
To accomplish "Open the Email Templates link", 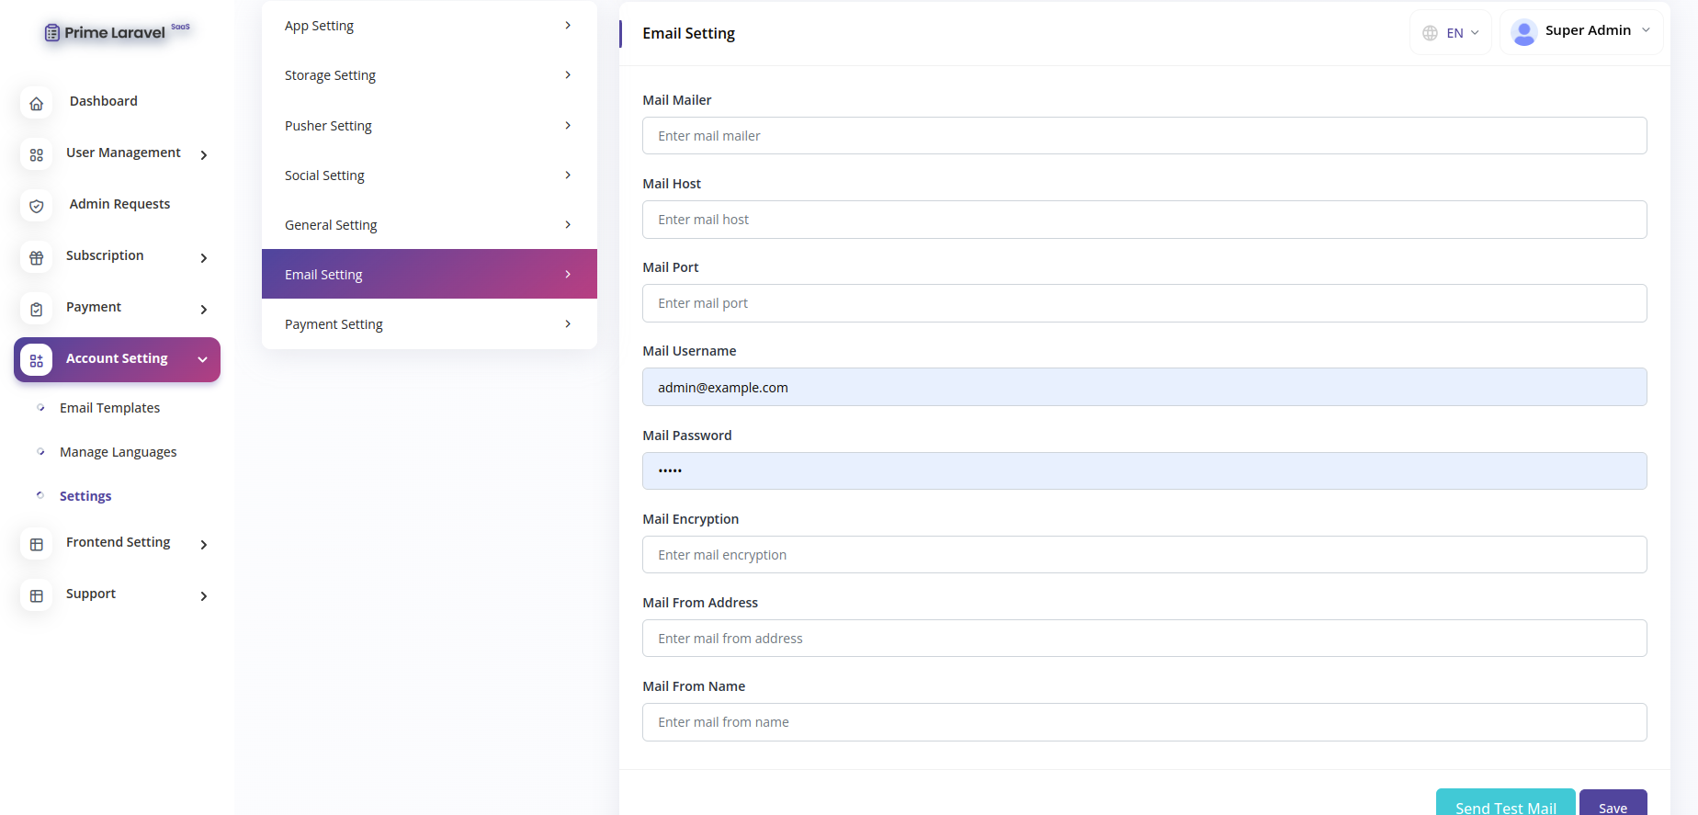I will [x=109, y=408].
